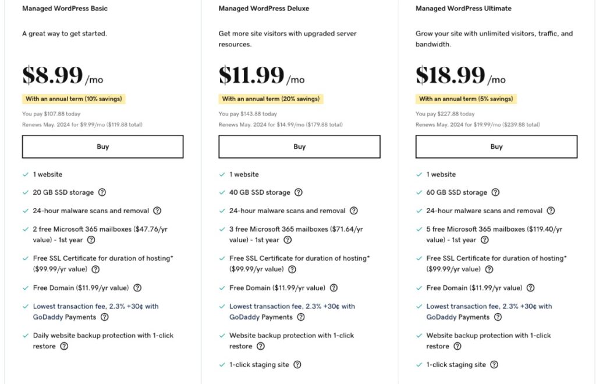Open the Deluxe GoDaddy Payments transaction fee tooltip
This screenshot has width=596, height=384.
point(301,317)
